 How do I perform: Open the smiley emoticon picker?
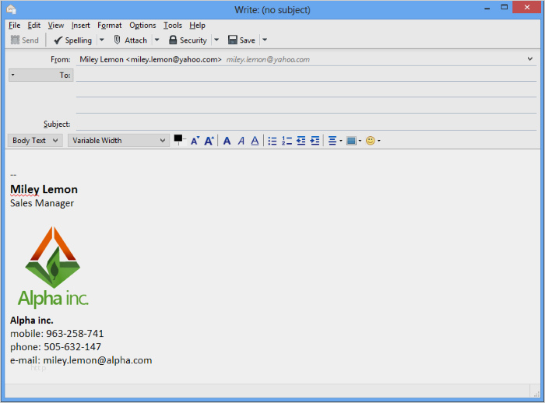click(x=373, y=141)
